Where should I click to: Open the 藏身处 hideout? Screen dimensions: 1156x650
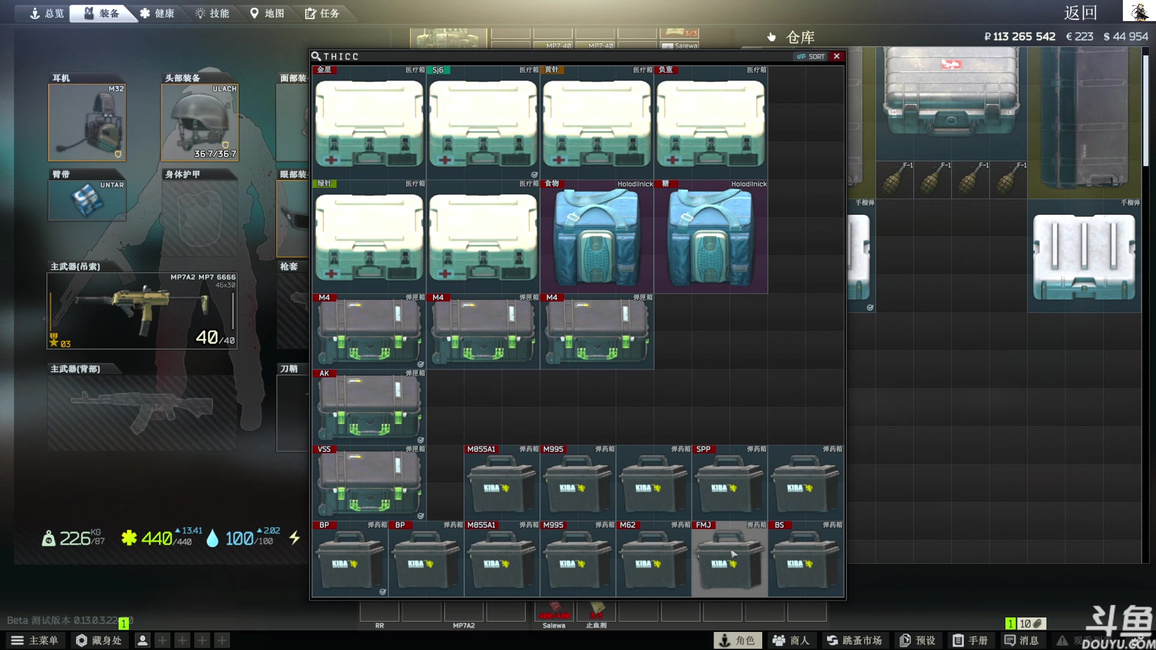coord(99,640)
